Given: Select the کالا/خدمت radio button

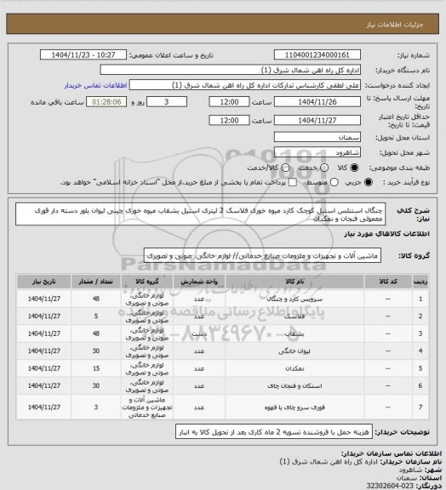Looking at the screenshot, I should tap(285, 168).
